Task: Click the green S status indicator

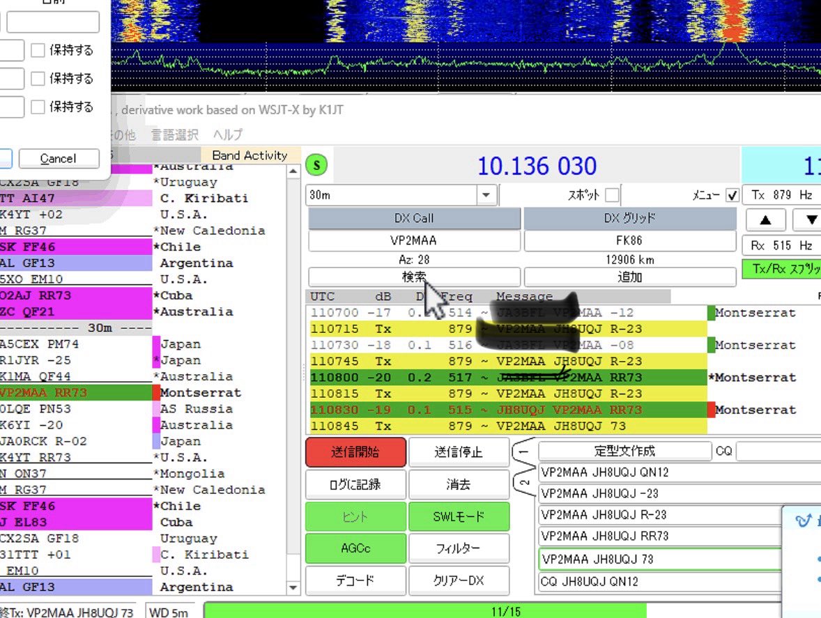Action: coord(316,165)
